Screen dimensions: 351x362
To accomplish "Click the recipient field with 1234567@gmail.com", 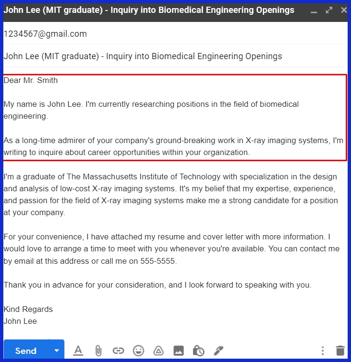I will (x=45, y=34).
